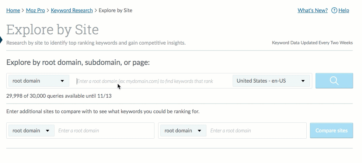
Task: Click Keyword Data Updated Every Two Weeks note
Action: tap(312, 43)
